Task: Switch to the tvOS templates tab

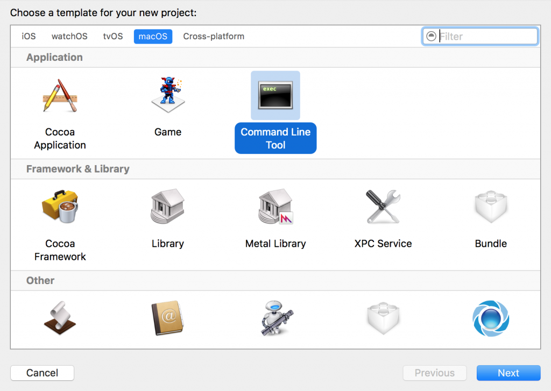Action: coord(112,36)
